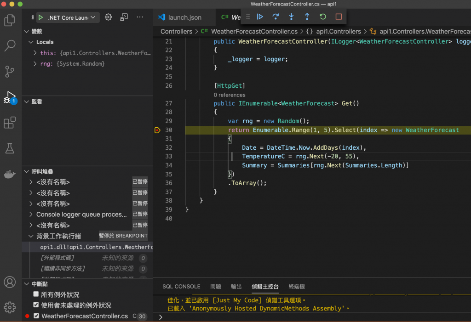
Task: Expand the 'this' local variable
Action: [x=35, y=53]
